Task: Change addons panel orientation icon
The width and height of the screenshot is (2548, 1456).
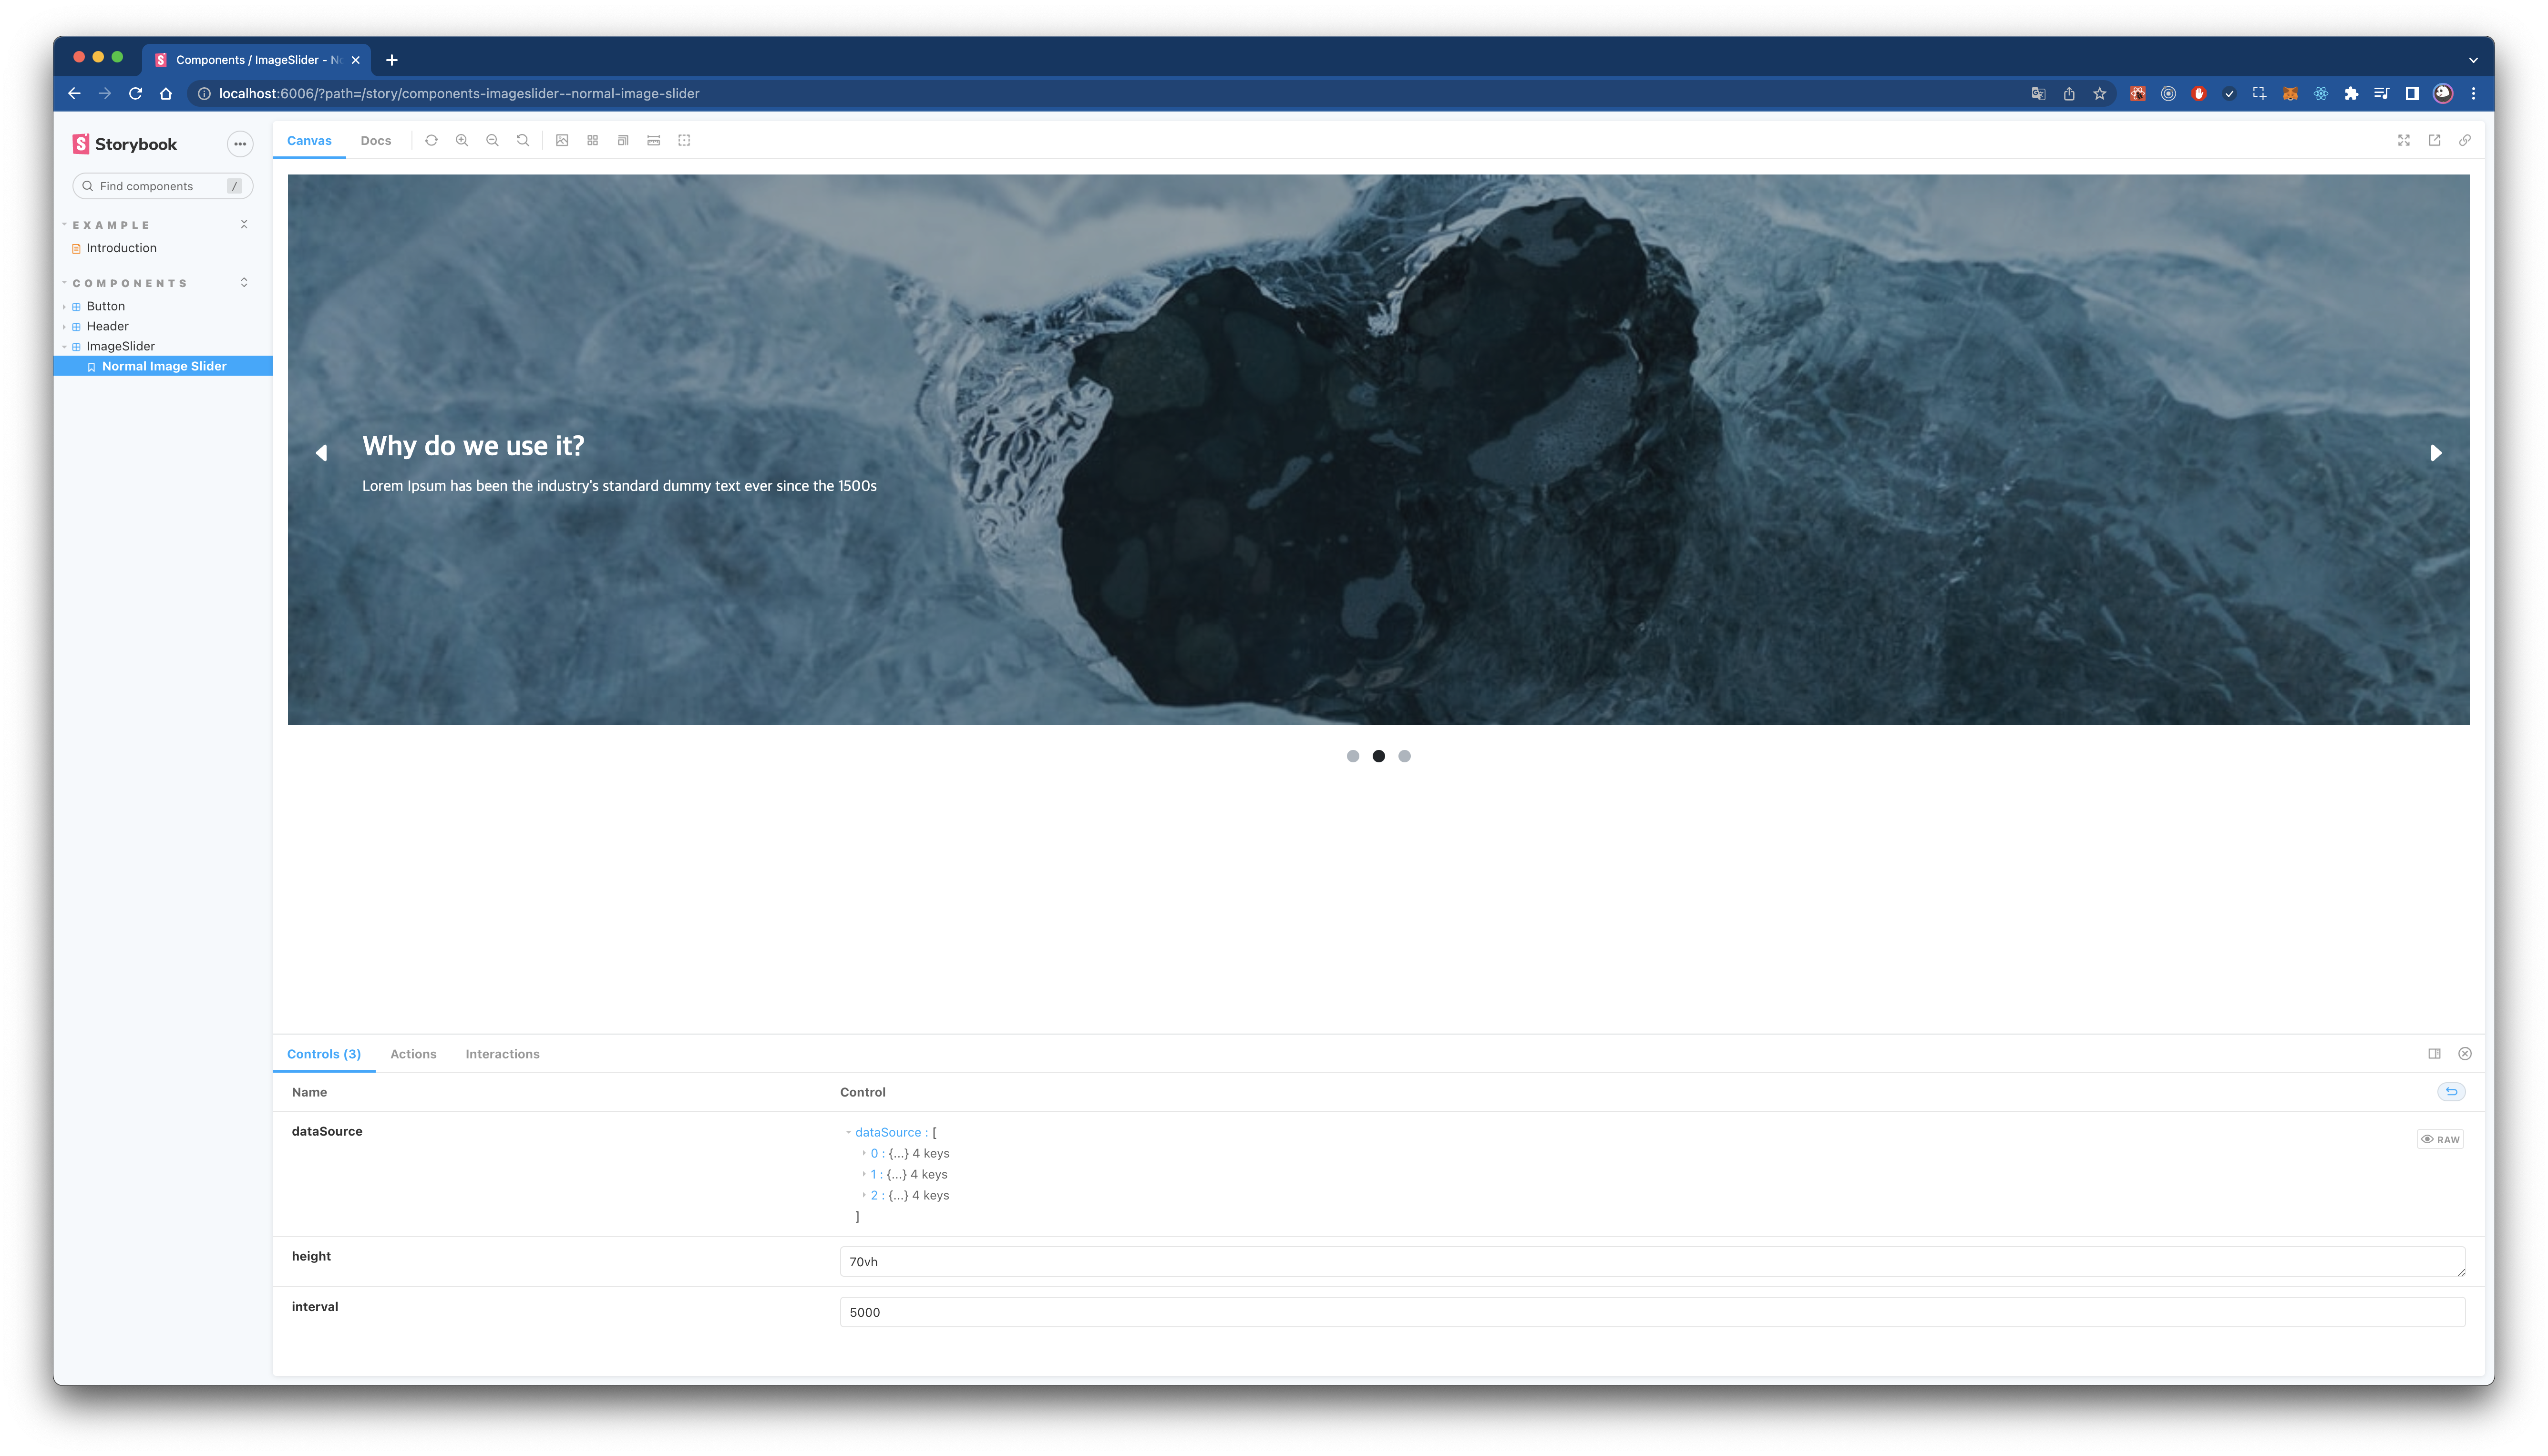Action: [x=2435, y=1054]
